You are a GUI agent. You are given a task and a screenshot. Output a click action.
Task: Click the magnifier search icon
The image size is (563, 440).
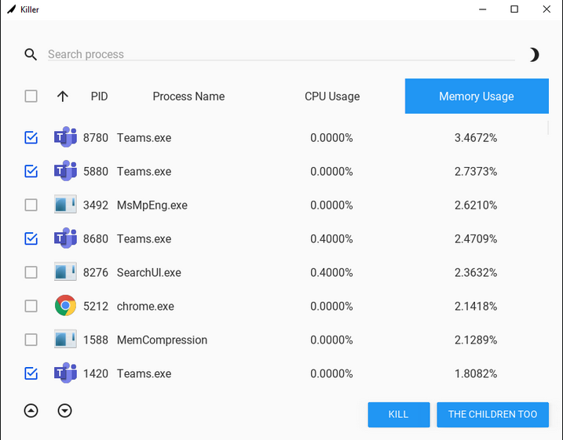point(31,54)
